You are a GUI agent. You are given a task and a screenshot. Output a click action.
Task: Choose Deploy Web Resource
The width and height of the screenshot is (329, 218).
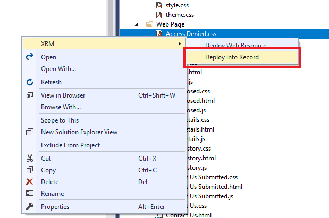[235, 45]
